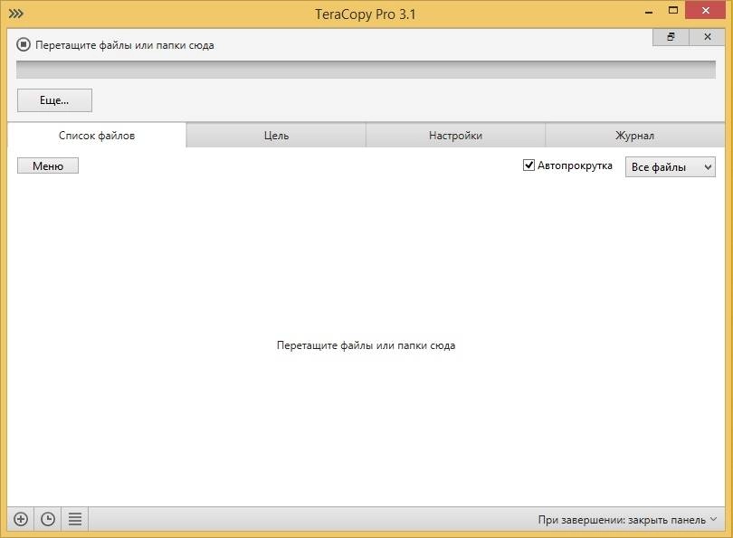733x538 pixels.
Task: Click the add plus icon at bottom
Action: [21, 519]
